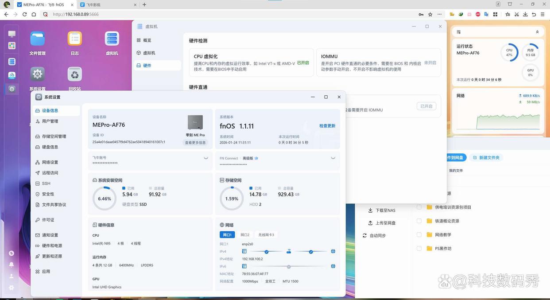Click the round task icon above the bell
This screenshot has width=550, height=300.
click(x=12, y=253)
